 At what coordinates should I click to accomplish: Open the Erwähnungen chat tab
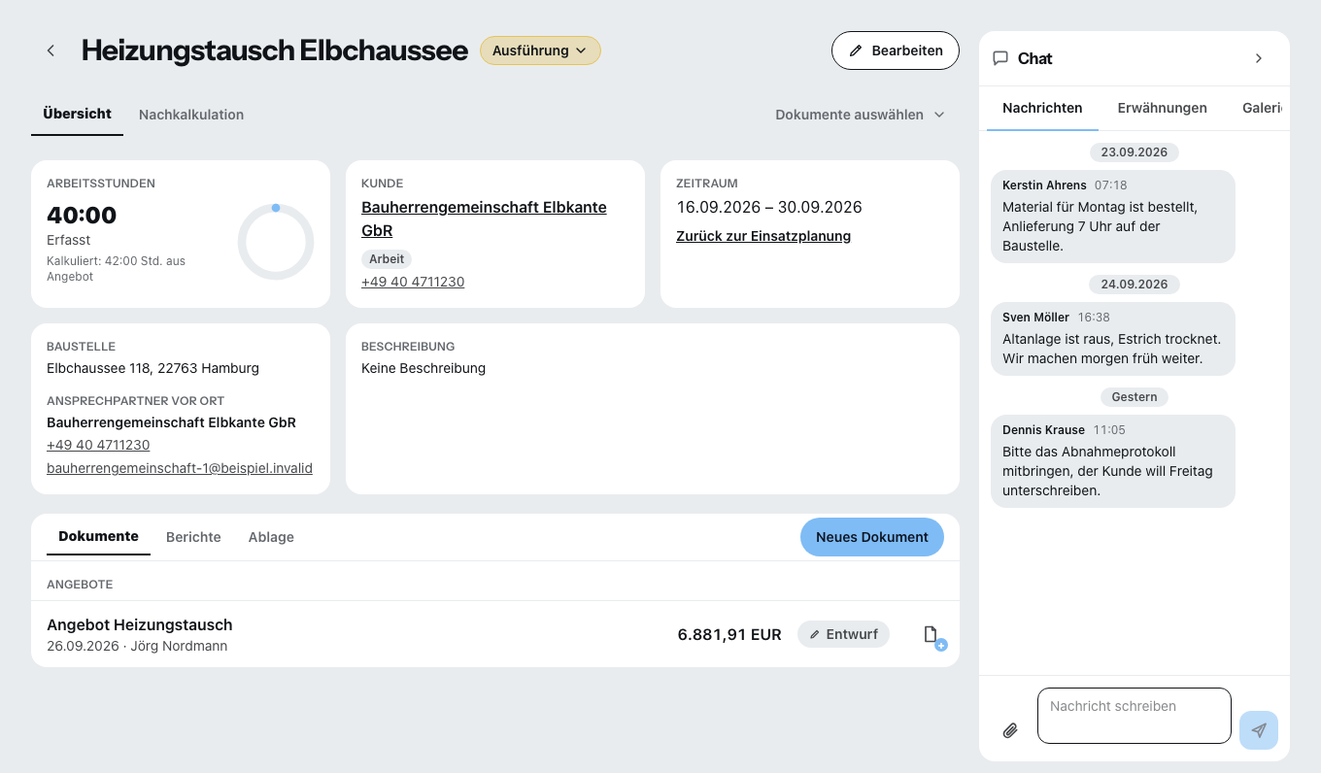pyautogui.click(x=1162, y=108)
